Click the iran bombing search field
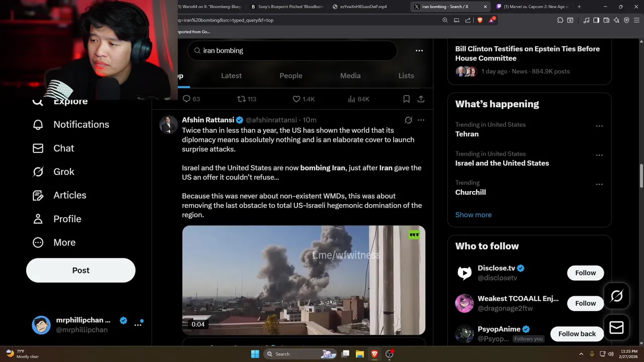Screen dimensions: 644x362 [292, 51]
